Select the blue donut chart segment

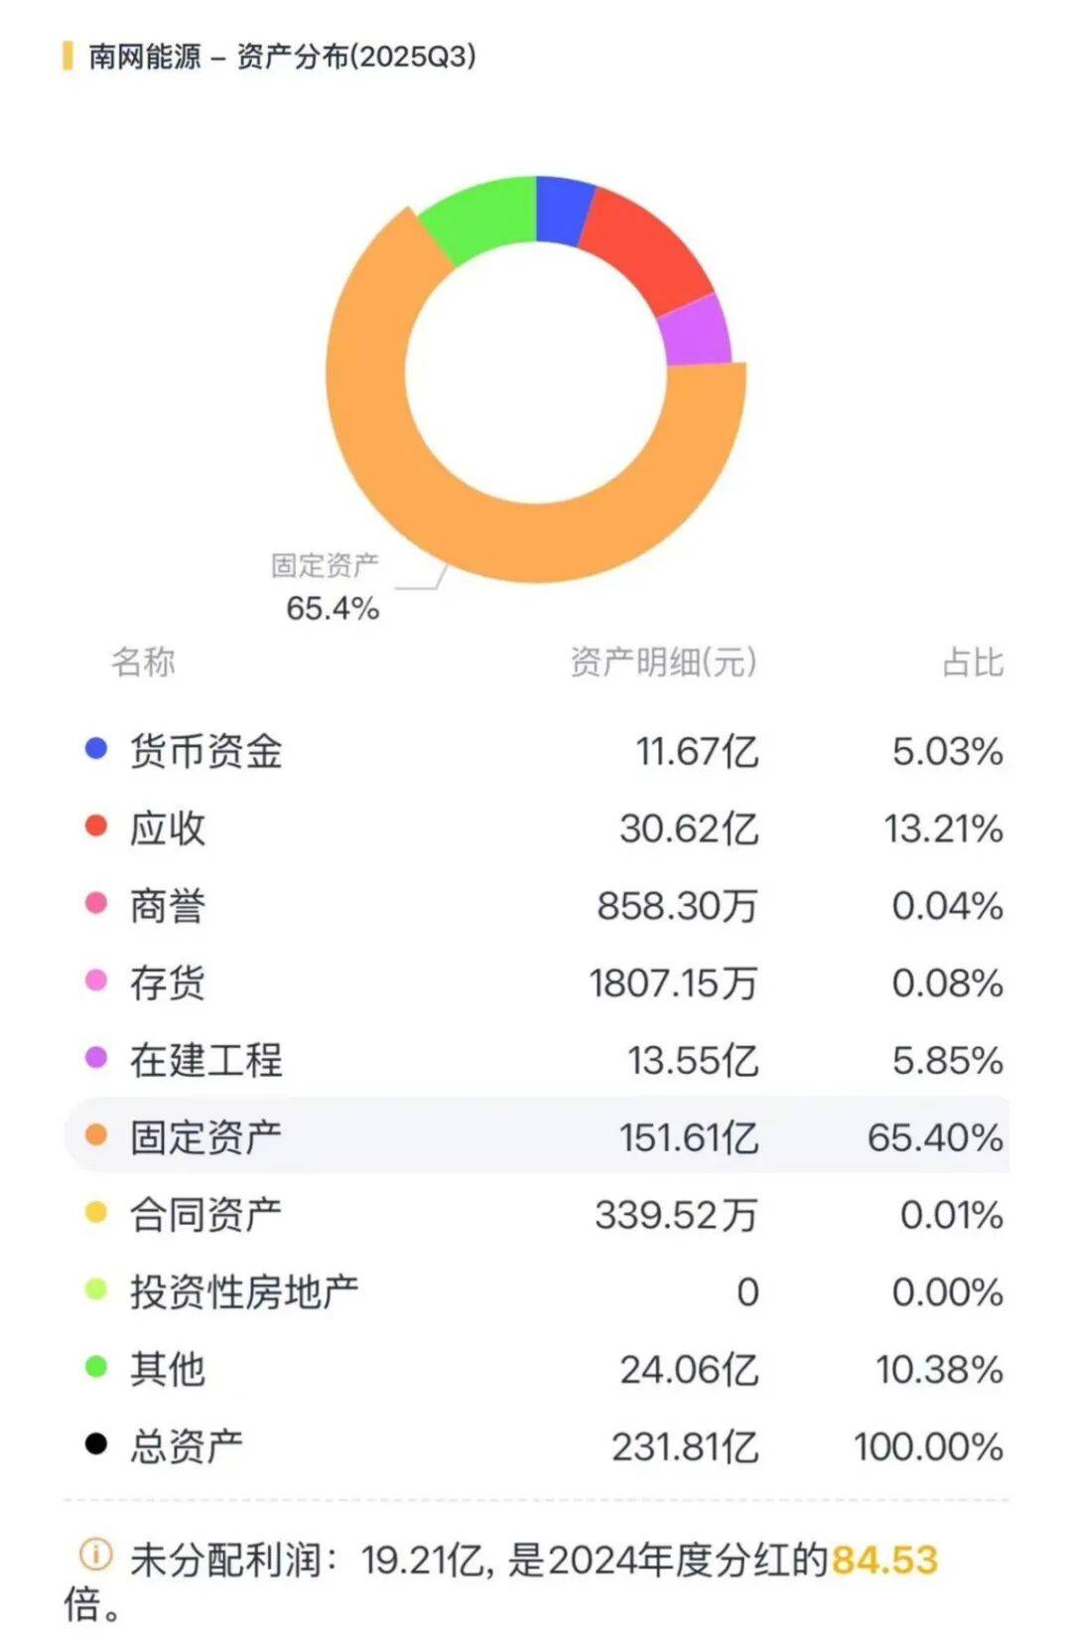[561, 209]
